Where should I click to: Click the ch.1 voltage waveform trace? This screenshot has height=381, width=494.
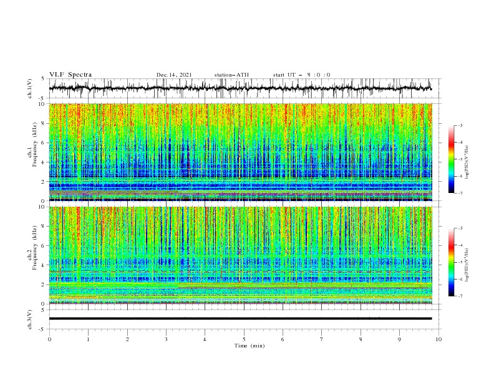[240, 88]
